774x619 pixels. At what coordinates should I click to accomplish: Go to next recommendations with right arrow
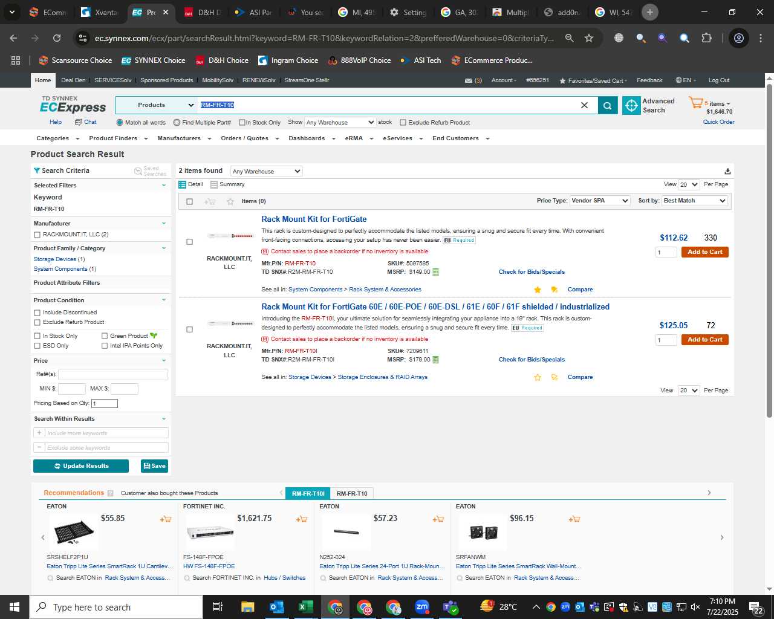[721, 537]
